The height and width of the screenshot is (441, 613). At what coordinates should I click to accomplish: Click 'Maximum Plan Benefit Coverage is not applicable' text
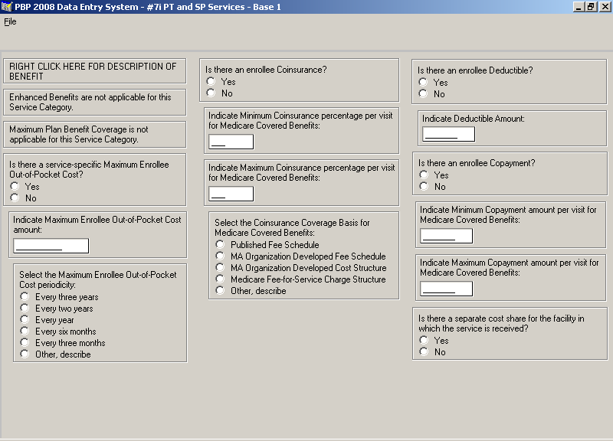pos(79,134)
